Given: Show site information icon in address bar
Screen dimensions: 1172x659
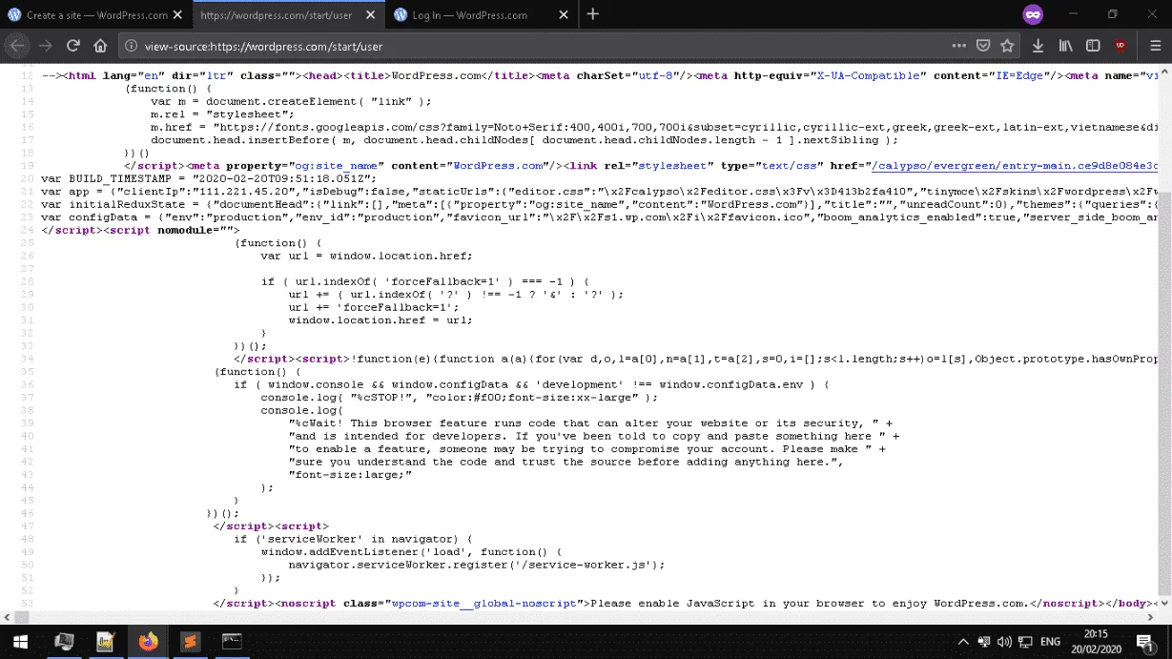Looking at the screenshot, I should (132, 45).
